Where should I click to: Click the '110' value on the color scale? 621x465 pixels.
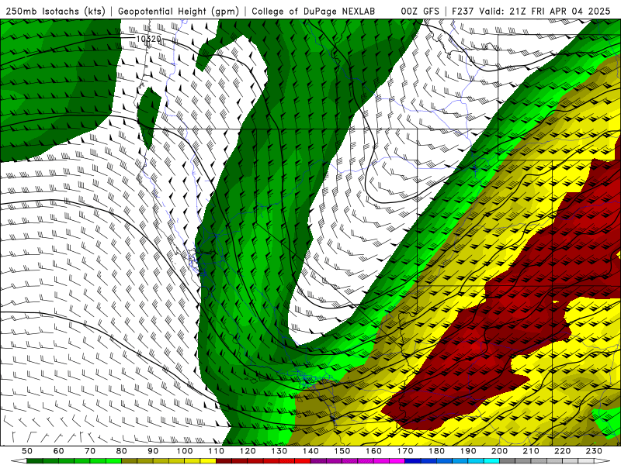click(216, 451)
